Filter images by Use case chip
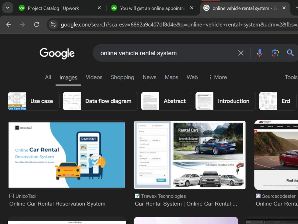Viewport: 298px width, 224px height. click(34, 101)
